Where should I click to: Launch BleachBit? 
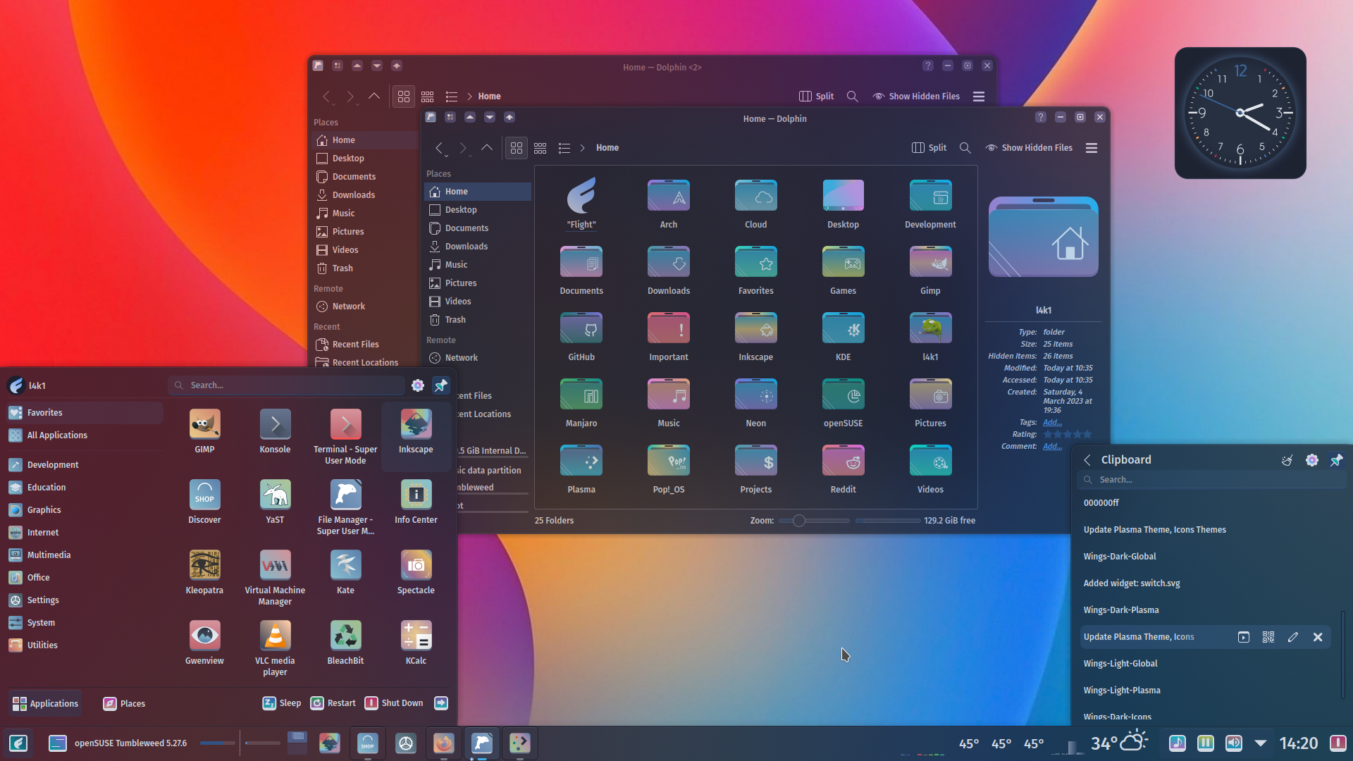point(345,643)
